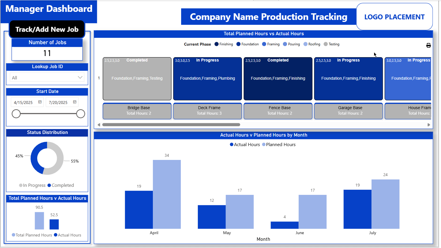Click scroll right arrow under job cards

click(x=429, y=125)
